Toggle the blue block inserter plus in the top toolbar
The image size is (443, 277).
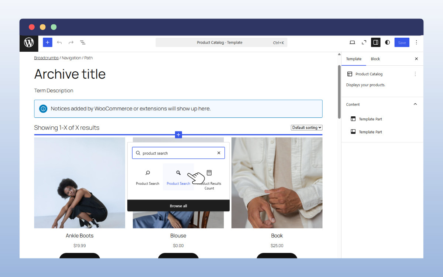[47, 42]
